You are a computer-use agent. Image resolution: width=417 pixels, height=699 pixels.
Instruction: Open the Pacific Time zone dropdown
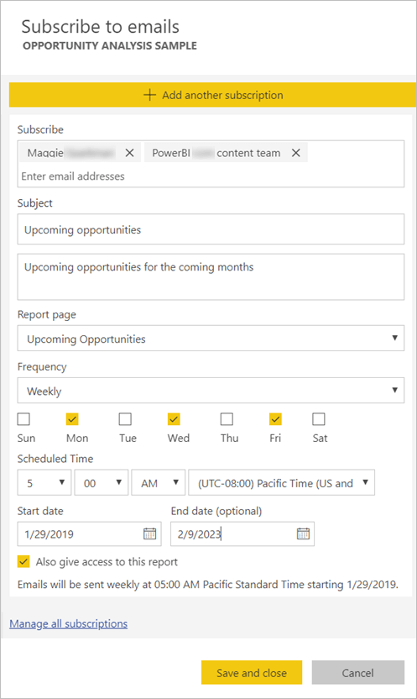coord(282,482)
